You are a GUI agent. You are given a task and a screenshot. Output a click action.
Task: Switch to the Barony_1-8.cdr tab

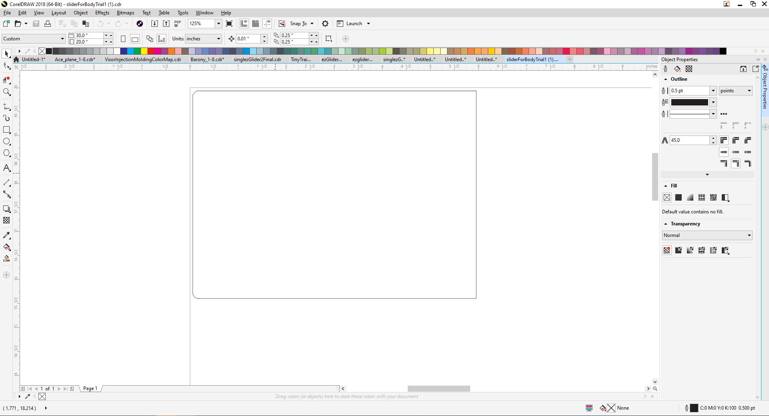click(207, 60)
